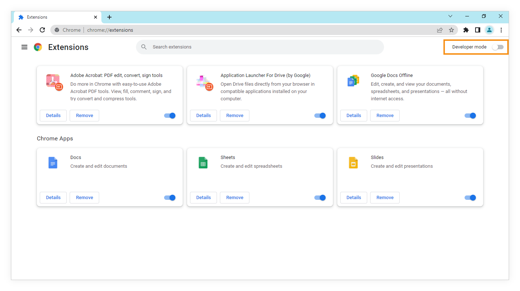
Task: Enable the Developer mode toggle
Action: tap(498, 47)
